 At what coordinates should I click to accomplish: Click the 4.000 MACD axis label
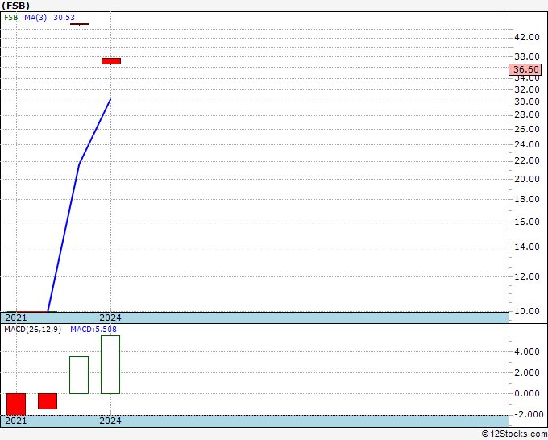(527, 352)
